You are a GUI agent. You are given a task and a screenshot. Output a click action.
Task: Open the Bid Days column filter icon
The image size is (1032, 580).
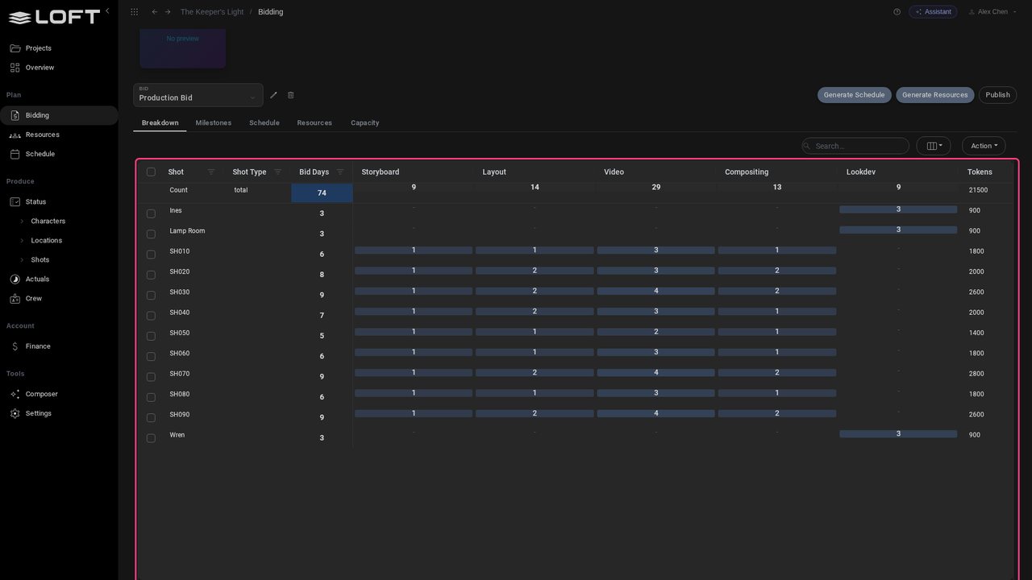point(340,172)
